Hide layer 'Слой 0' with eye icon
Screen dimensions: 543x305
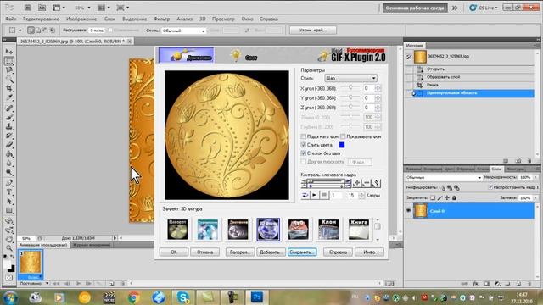point(409,211)
